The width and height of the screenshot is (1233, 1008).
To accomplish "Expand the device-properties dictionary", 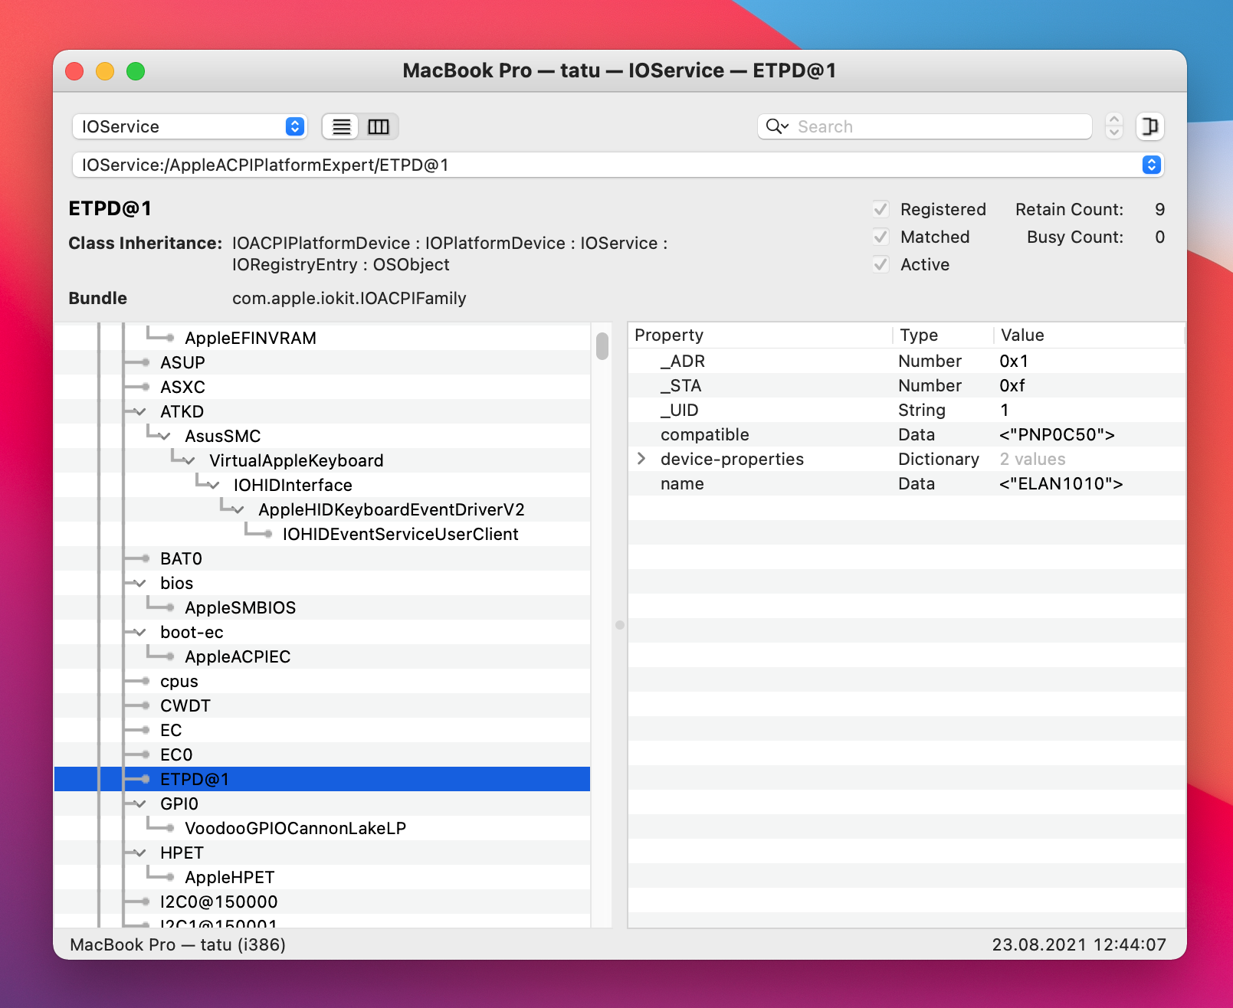I will pos(641,459).
